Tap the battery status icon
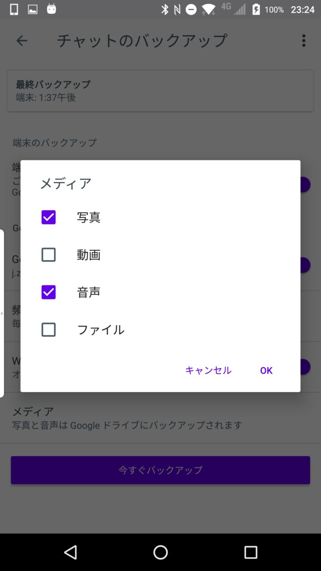The height and width of the screenshot is (571, 321). tap(256, 9)
